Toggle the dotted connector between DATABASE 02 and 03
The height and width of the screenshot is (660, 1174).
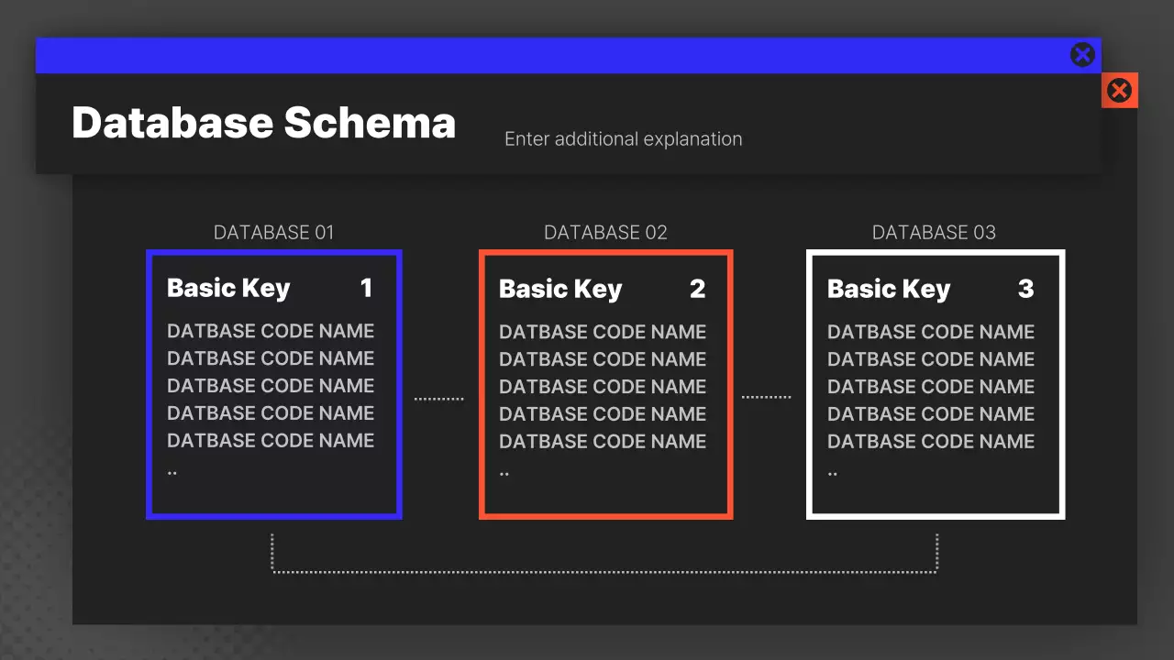coord(768,396)
